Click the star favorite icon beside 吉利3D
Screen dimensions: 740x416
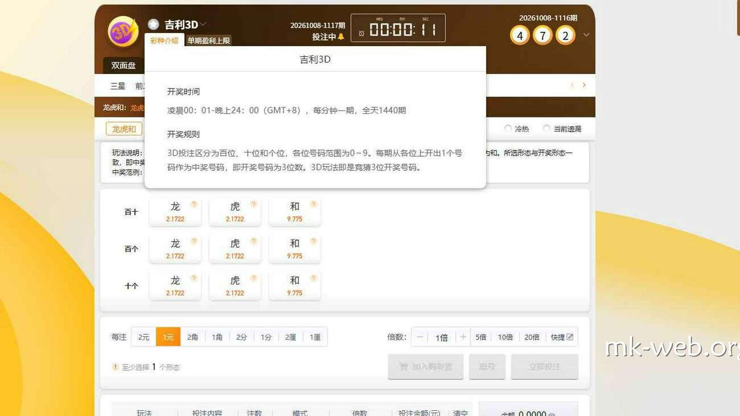click(154, 24)
